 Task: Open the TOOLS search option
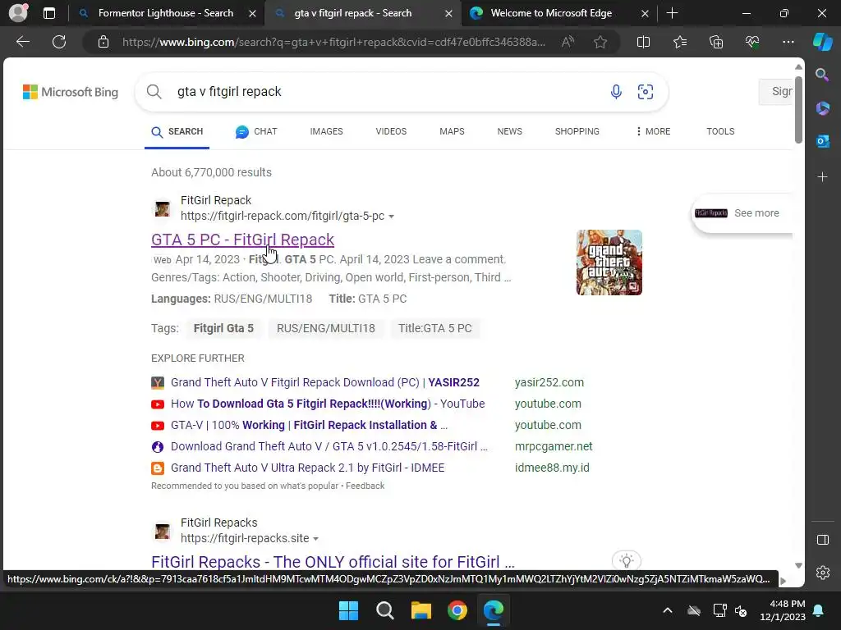[x=720, y=131]
